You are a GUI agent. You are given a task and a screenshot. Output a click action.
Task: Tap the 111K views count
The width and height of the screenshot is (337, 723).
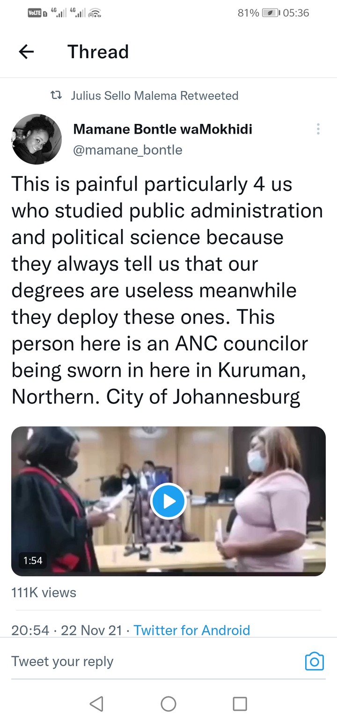(x=44, y=593)
